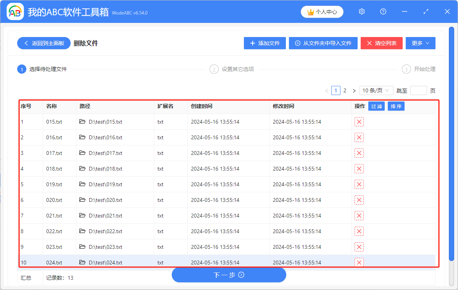The width and height of the screenshot is (458, 290).
Task: Remove 015.txt using its red X icon
Action: point(359,122)
